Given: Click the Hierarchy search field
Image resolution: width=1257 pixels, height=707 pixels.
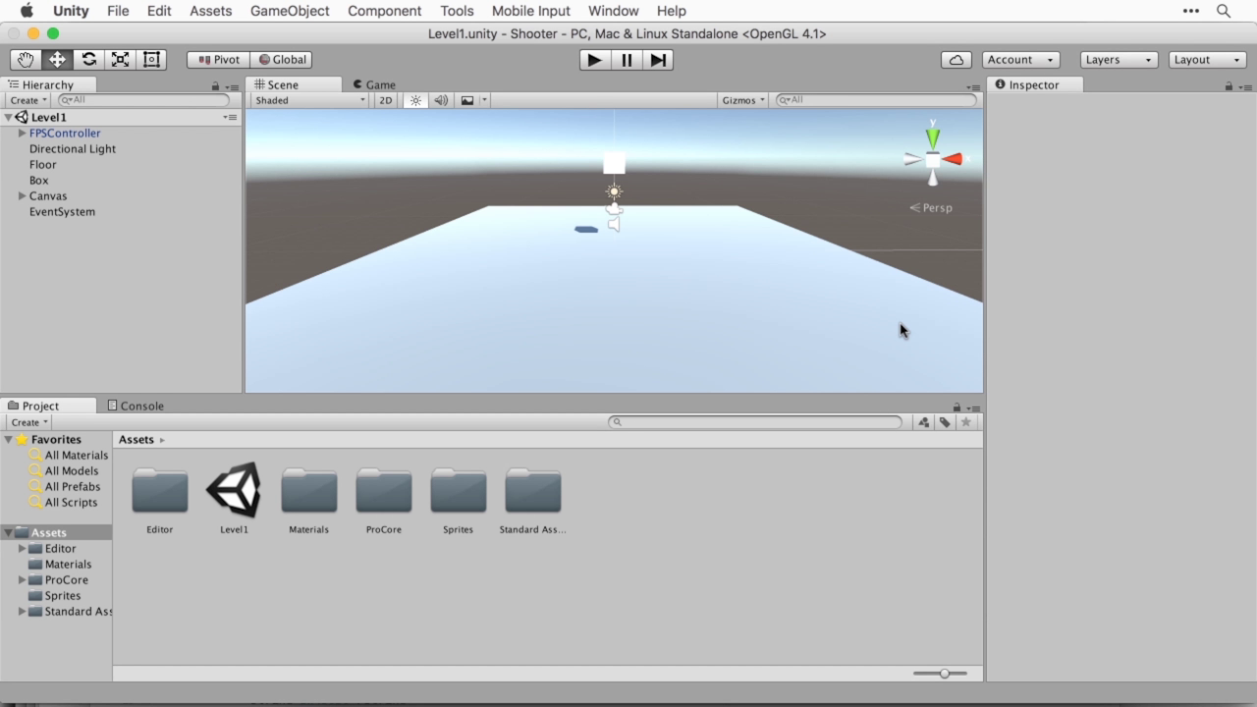Looking at the screenshot, I should coord(143,100).
